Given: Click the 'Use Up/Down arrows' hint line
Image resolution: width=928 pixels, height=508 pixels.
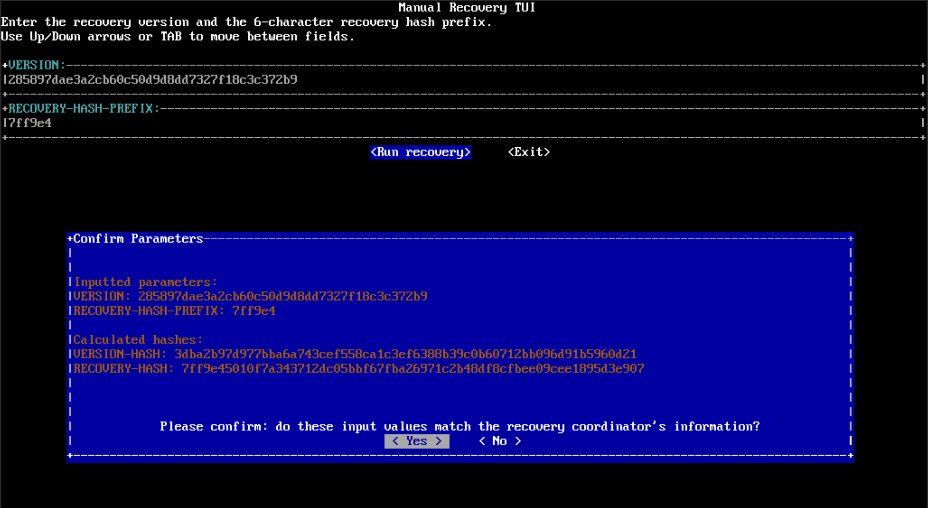Looking at the screenshot, I should pos(178,36).
